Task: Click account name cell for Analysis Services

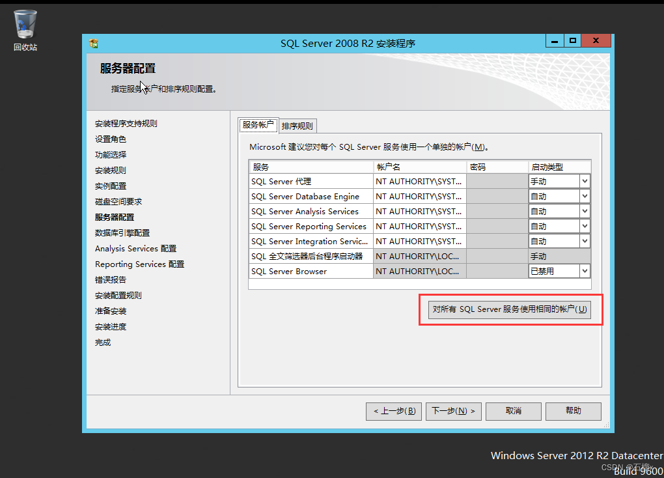Action: click(x=420, y=211)
